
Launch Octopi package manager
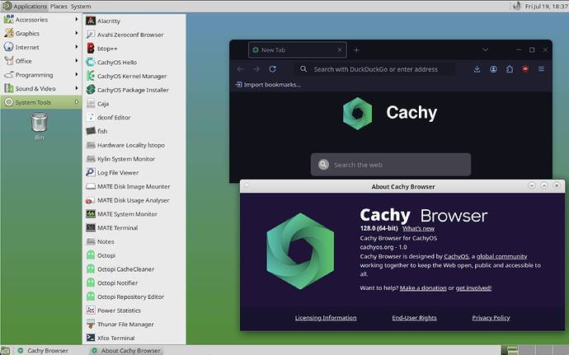134,255
